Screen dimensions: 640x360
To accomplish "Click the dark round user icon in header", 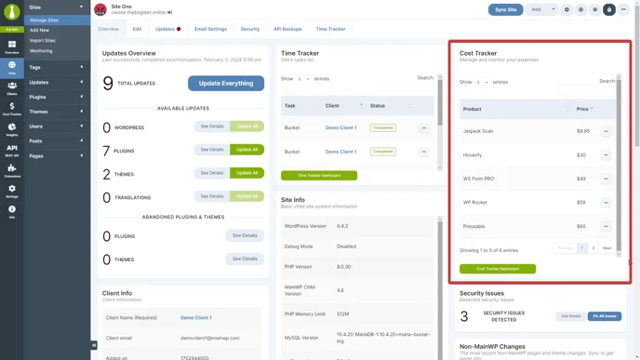I will [609, 9].
